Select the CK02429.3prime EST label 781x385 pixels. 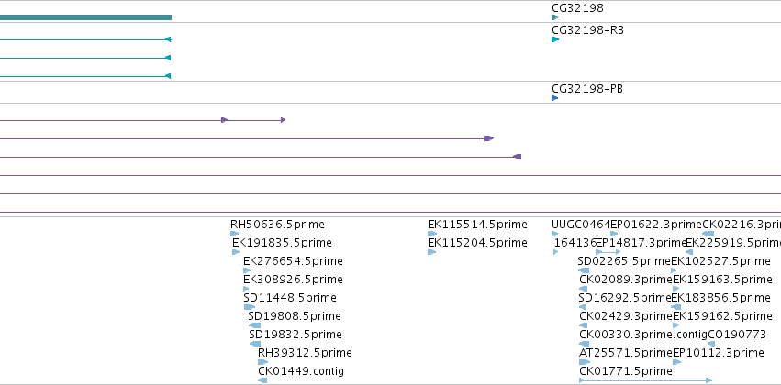(x=626, y=316)
